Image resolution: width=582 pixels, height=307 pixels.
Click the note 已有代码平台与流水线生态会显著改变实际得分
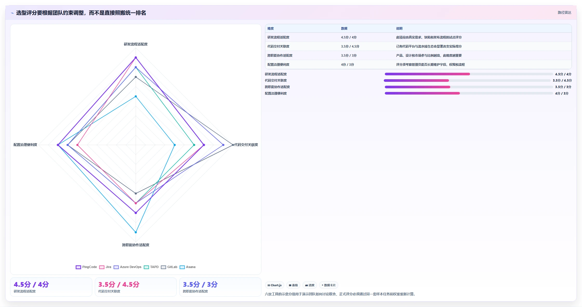pyautogui.click(x=429, y=46)
